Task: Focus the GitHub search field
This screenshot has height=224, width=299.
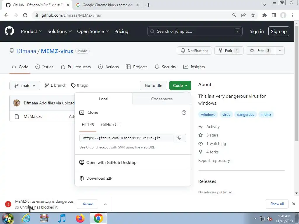Action: (195, 31)
